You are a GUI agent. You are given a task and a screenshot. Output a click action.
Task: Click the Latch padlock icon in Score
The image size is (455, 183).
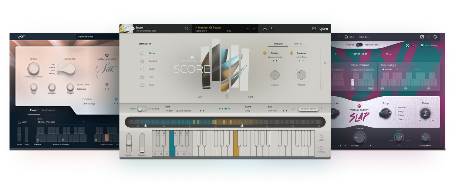pos(321,136)
